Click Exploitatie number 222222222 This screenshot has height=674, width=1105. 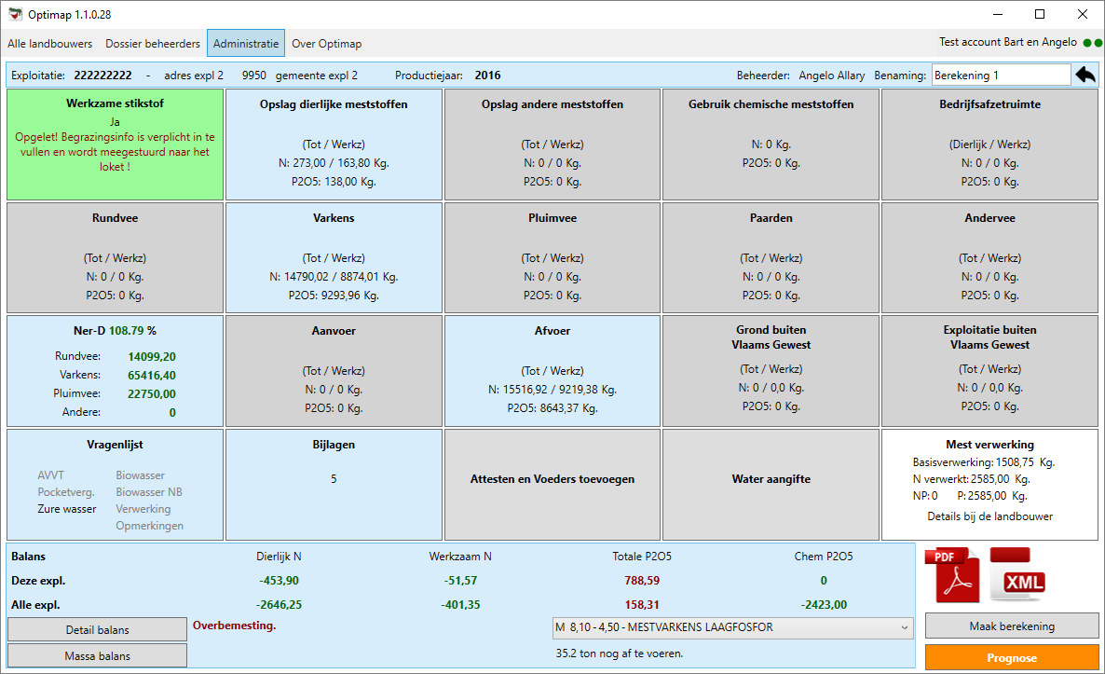coord(102,76)
